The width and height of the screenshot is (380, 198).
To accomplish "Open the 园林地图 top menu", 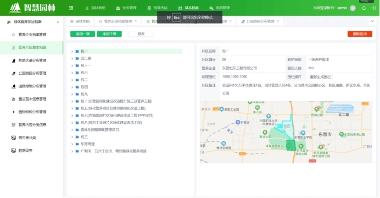I will 95,8.
